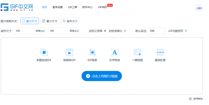Enable the 锁定宽高比 checkbox
Viewport: 209px width, 105px height.
point(125,31)
